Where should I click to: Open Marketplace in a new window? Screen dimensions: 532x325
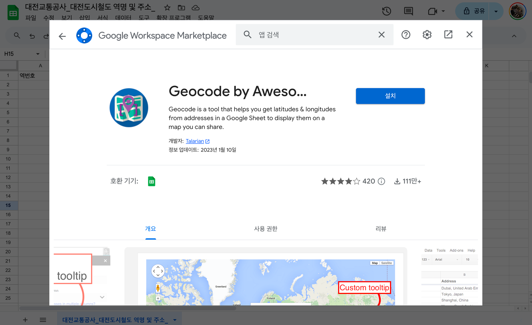point(448,35)
